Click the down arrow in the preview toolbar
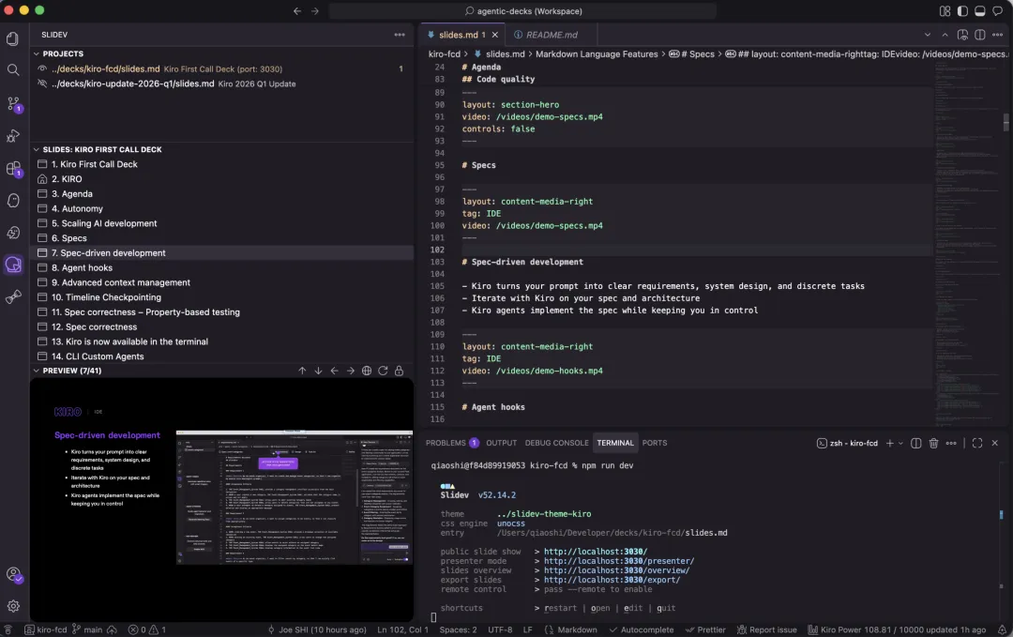 [318, 371]
